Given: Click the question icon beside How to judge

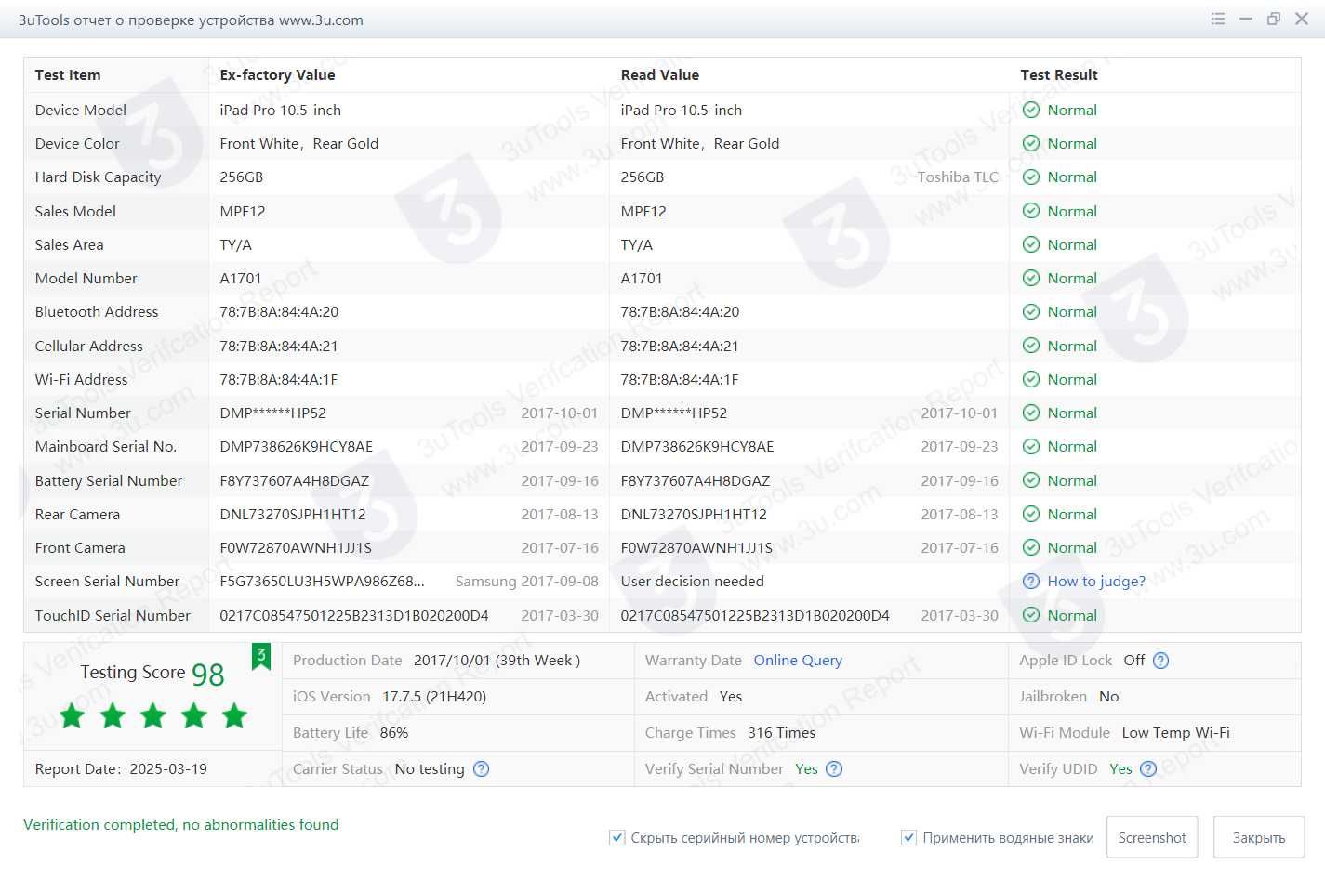Looking at the screenshot, I should (x=1031, y=581).
